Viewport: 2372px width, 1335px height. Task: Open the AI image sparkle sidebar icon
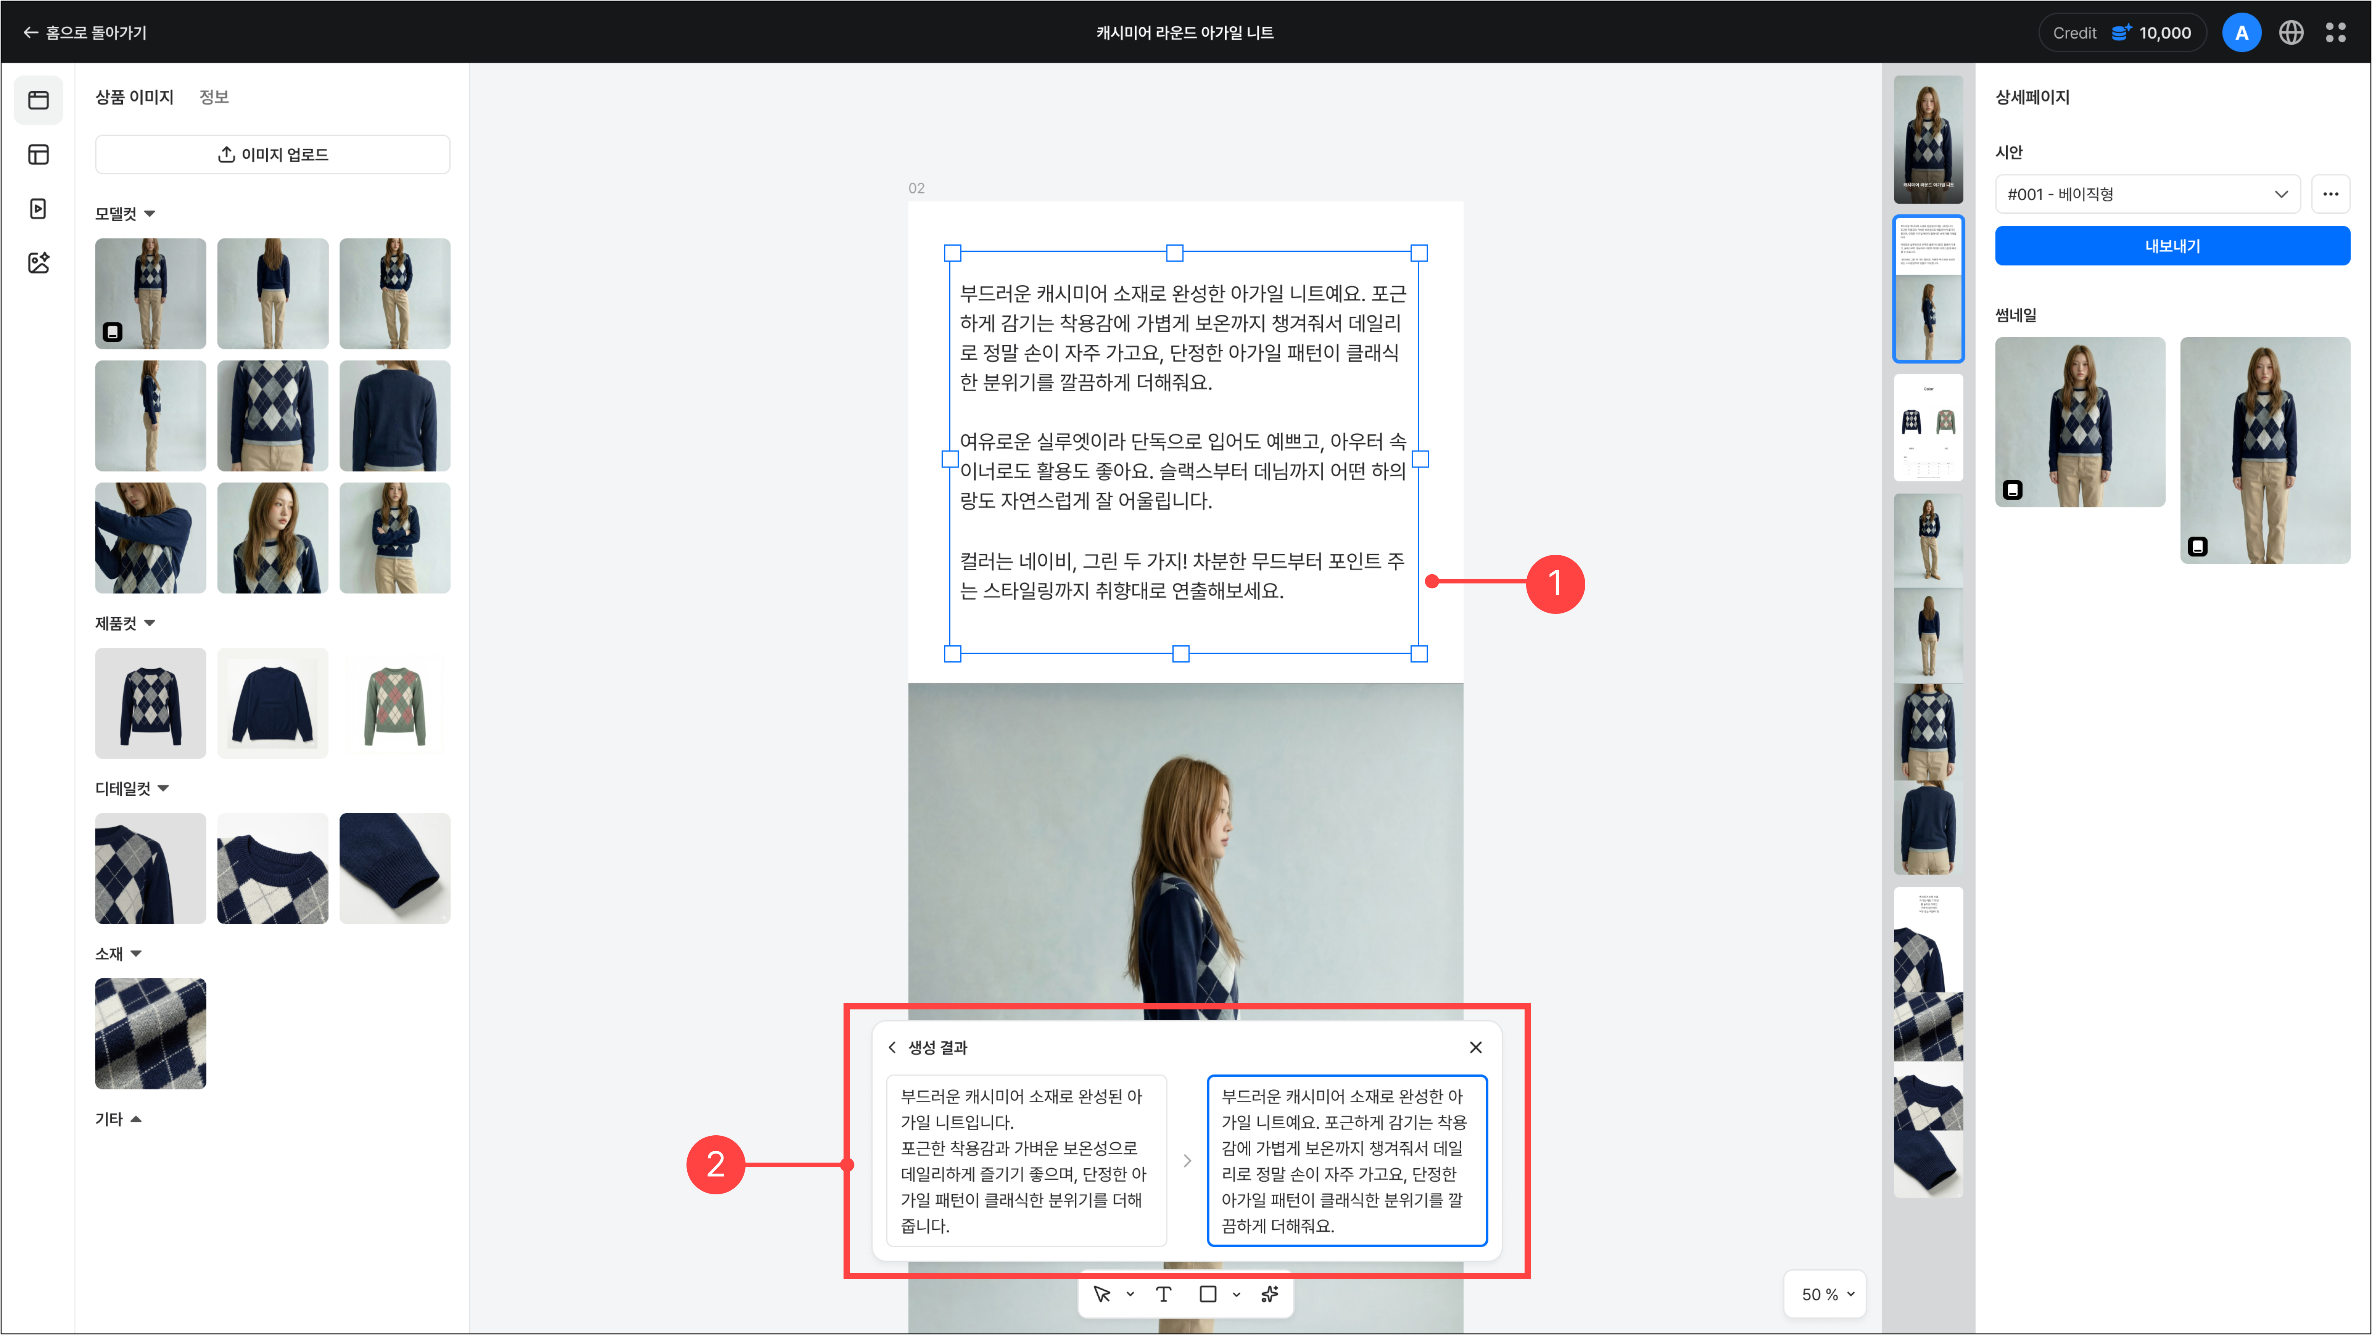click(x=38, y=263)
